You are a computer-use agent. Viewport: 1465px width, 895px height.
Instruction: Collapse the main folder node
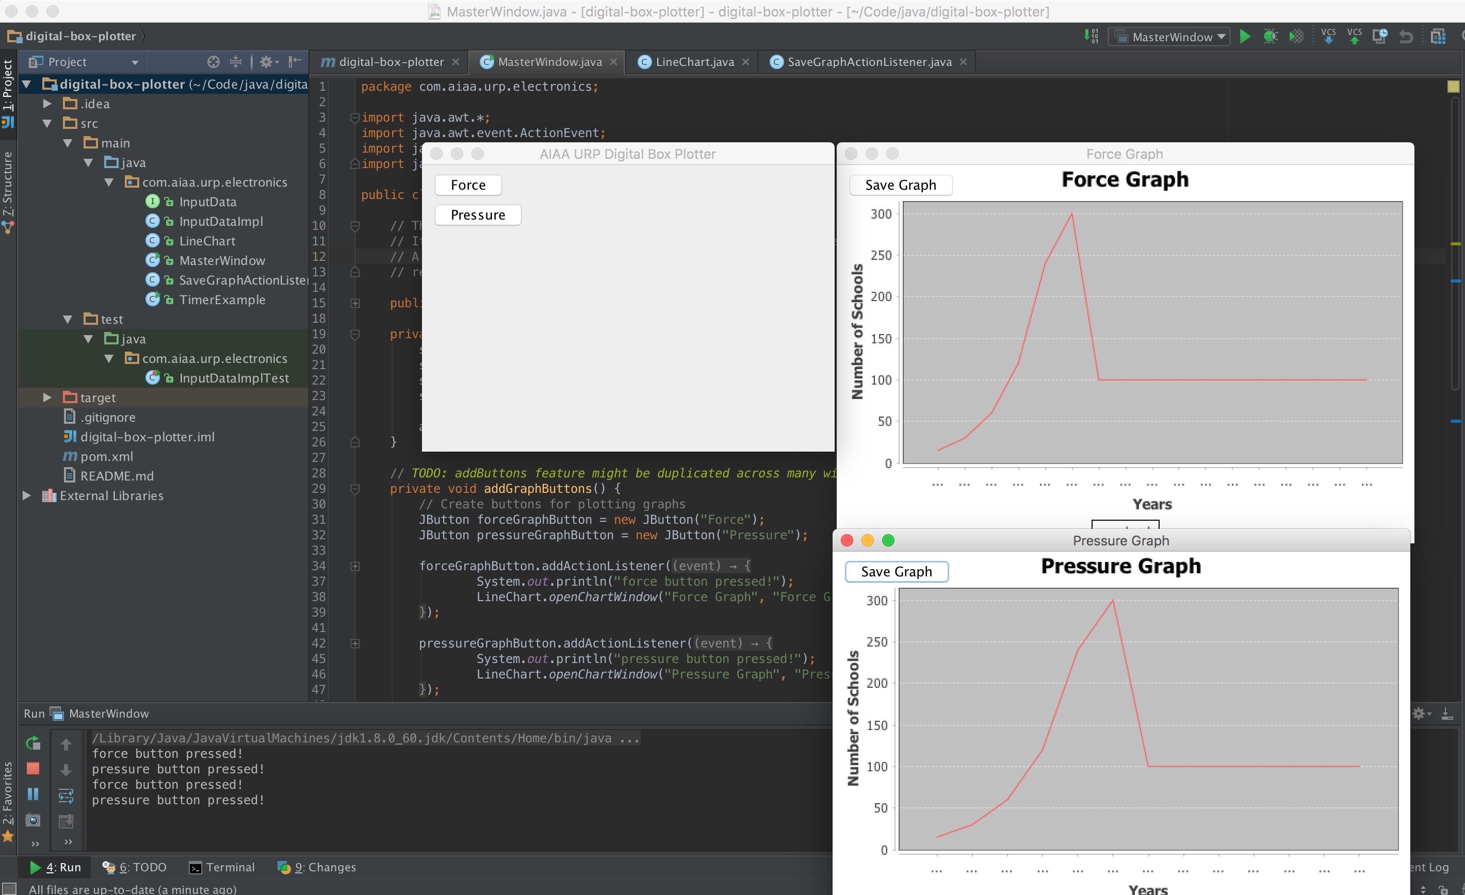[68, 143]
